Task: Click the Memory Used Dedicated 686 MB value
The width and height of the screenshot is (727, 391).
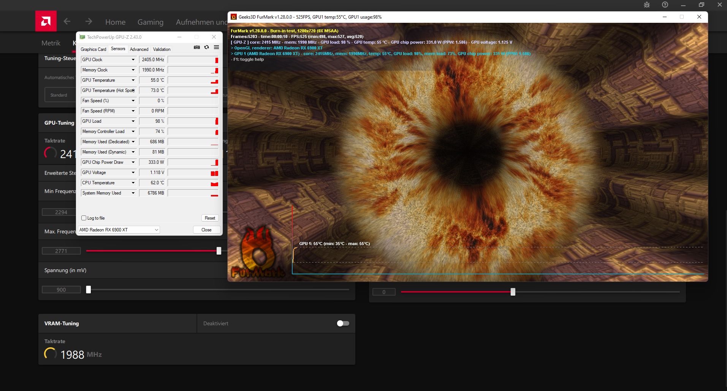Action: [152, 142]
